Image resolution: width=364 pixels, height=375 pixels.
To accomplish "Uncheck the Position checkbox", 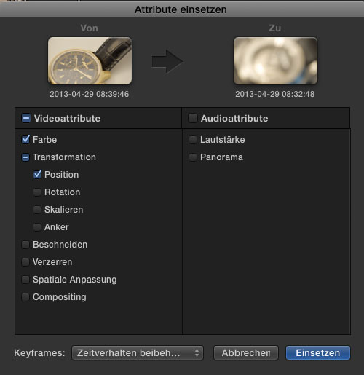I will point(37,175).
